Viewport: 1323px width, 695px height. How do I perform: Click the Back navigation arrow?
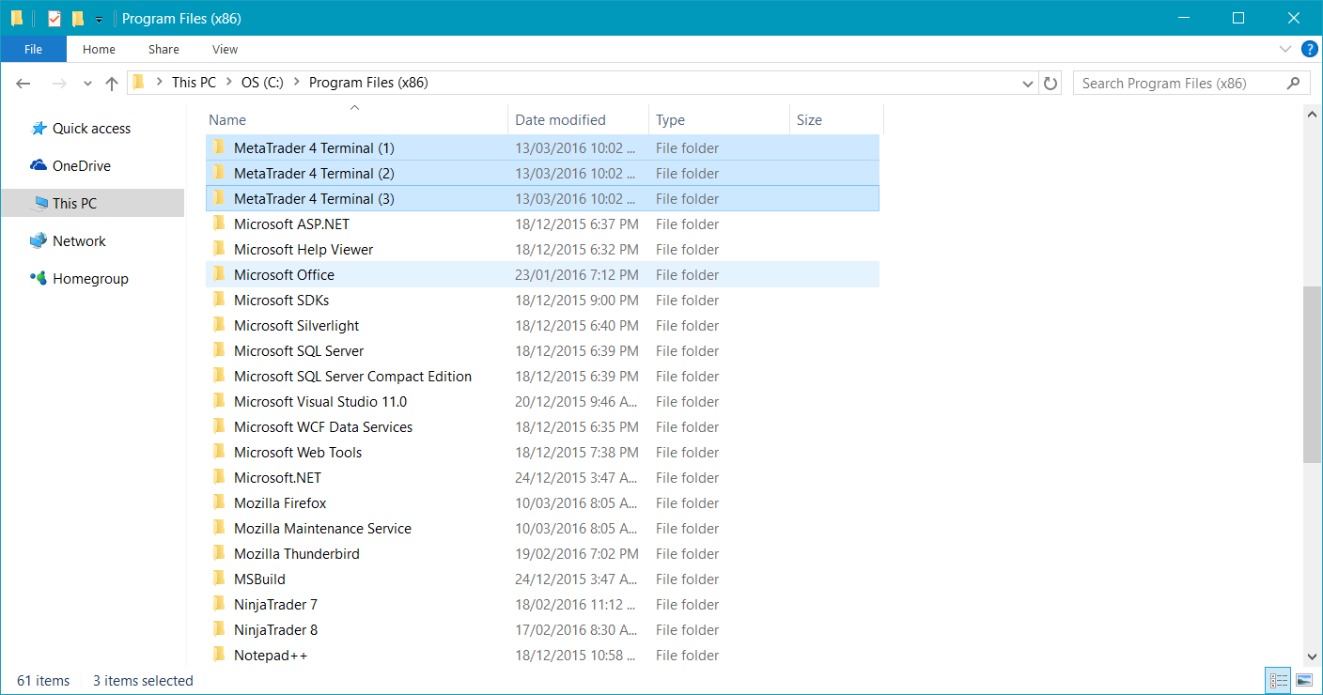pyautogui.click(x=24, y=84)
